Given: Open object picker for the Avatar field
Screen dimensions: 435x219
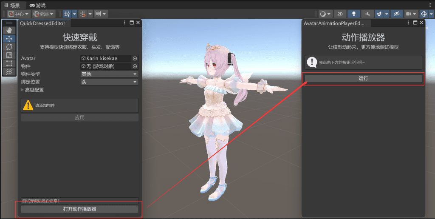Looking at the screenshot, I should [135, 58].
